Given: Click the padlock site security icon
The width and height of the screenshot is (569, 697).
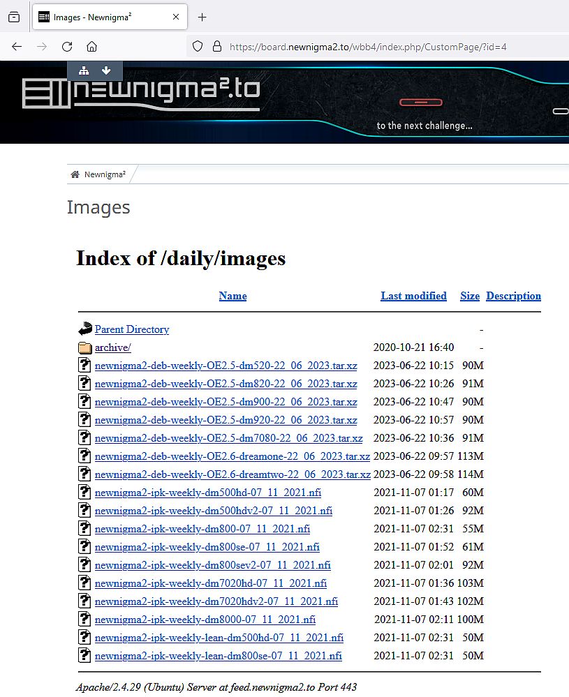Looking at the screenshot, I should click(216, 47).
